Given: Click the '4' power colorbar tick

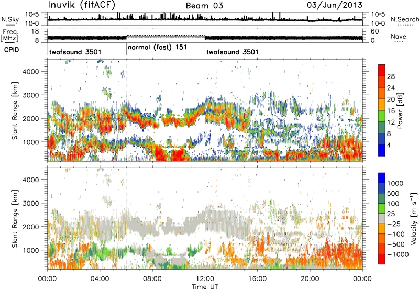Looking at the screenshot, I should [389, 145].
